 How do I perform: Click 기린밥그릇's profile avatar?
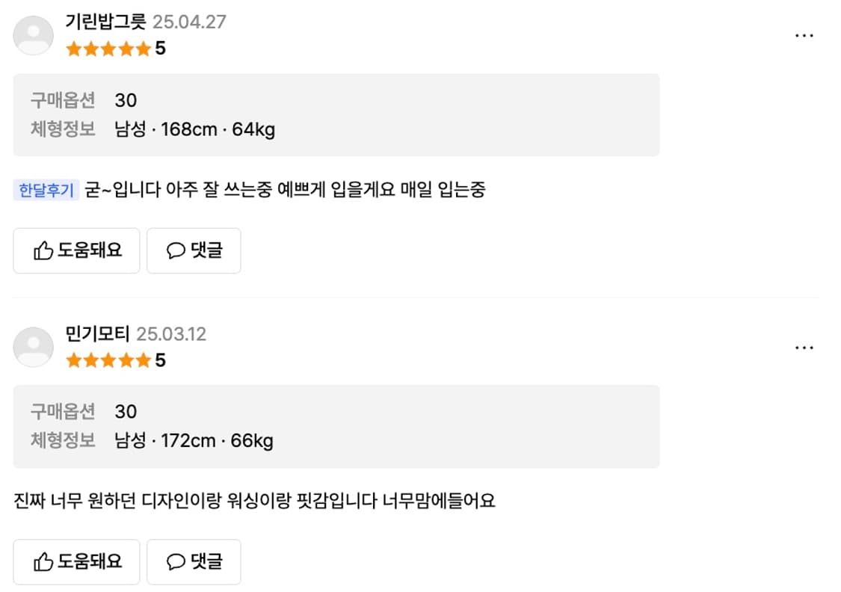coord(33,34)
